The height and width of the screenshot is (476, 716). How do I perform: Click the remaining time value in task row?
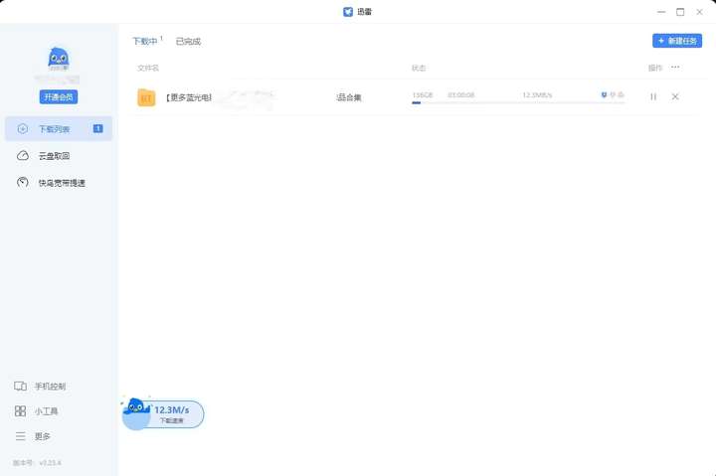(461, 95)
